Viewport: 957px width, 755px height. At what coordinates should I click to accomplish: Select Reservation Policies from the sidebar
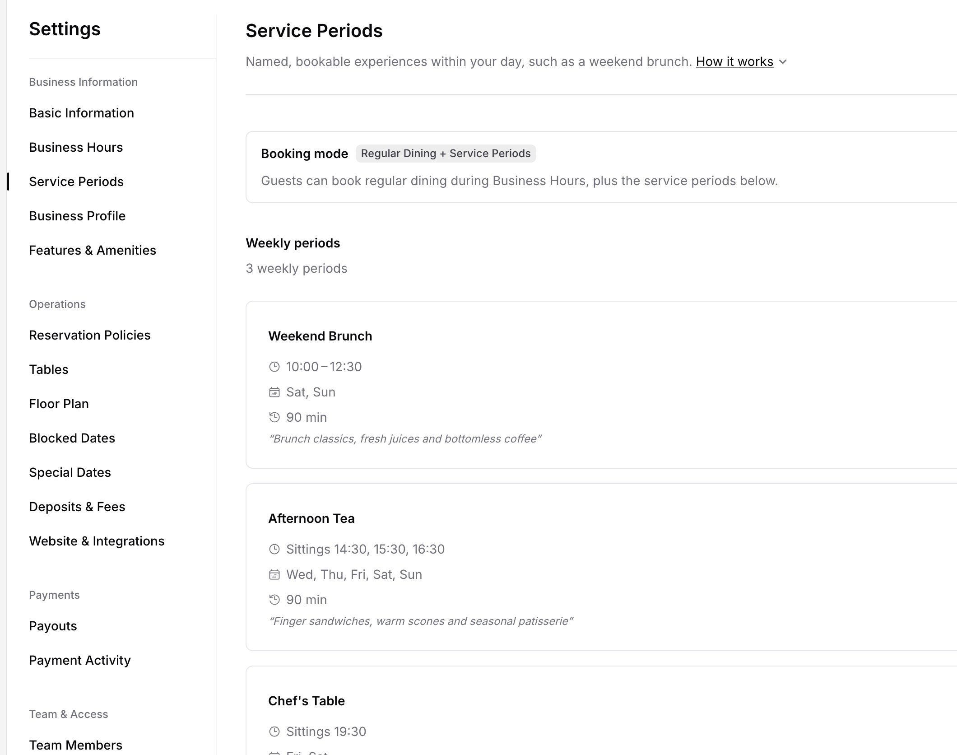click(x=90, y=335)
